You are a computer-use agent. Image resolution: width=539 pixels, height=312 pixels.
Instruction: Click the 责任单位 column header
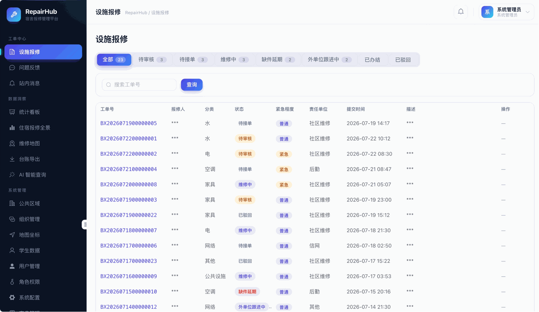point(318,109)
